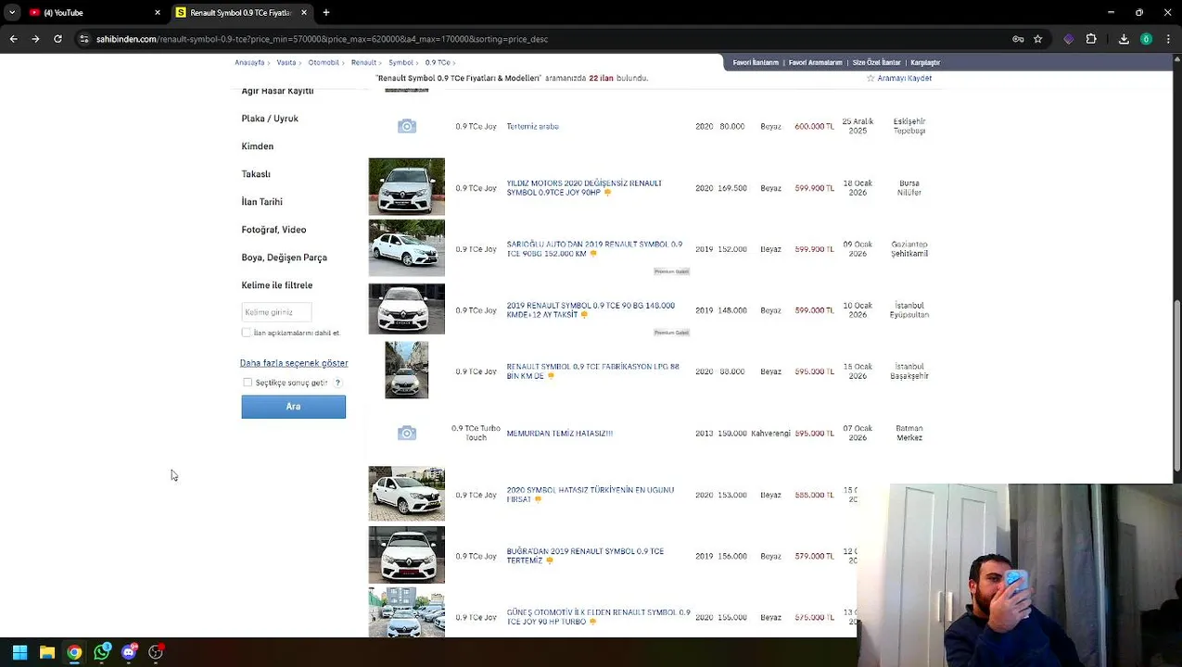Close the YouTube tab

(158, 12)
